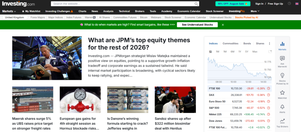Open the European gas gauge thumbnail
Screen dimensions: 301x132
tap(80, 100)
